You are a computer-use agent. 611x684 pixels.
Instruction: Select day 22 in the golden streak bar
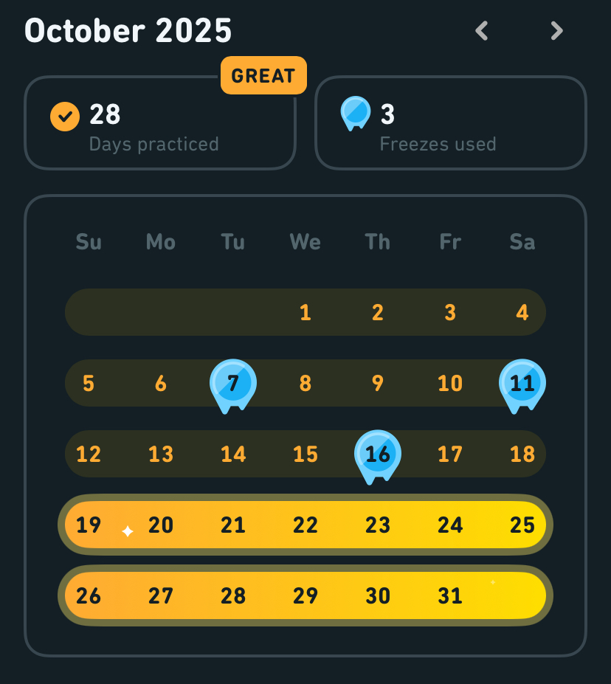click(305, 525)
